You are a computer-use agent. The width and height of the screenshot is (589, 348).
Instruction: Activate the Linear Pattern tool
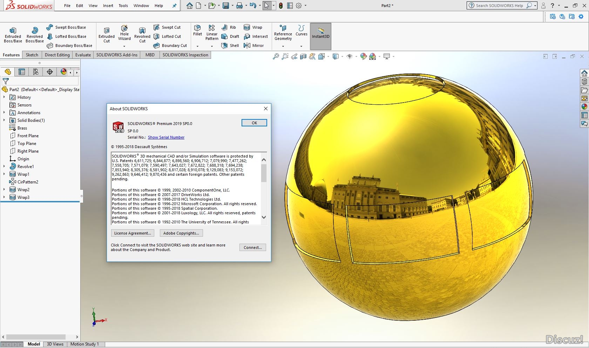[212, 33]
